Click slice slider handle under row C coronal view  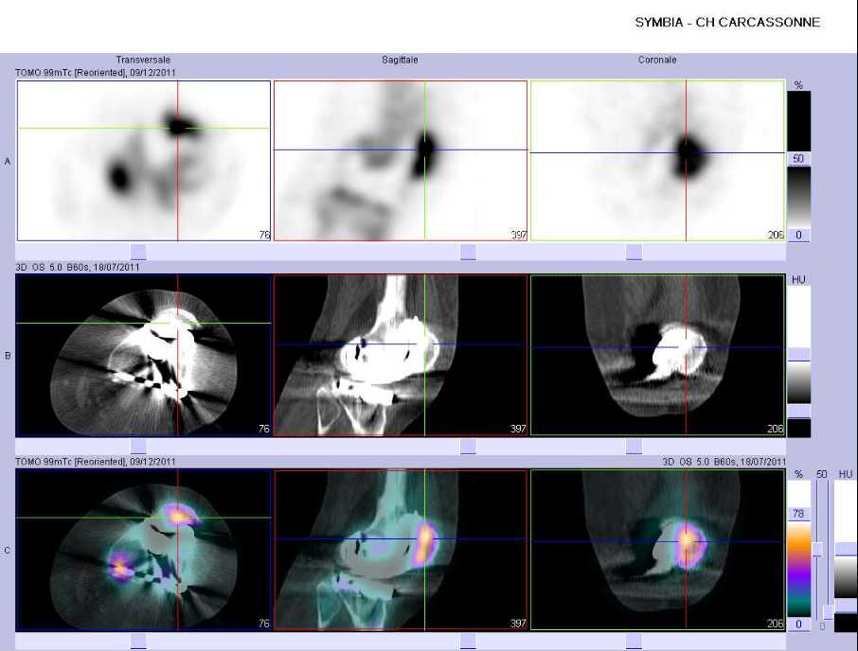(x=634, y=642)
